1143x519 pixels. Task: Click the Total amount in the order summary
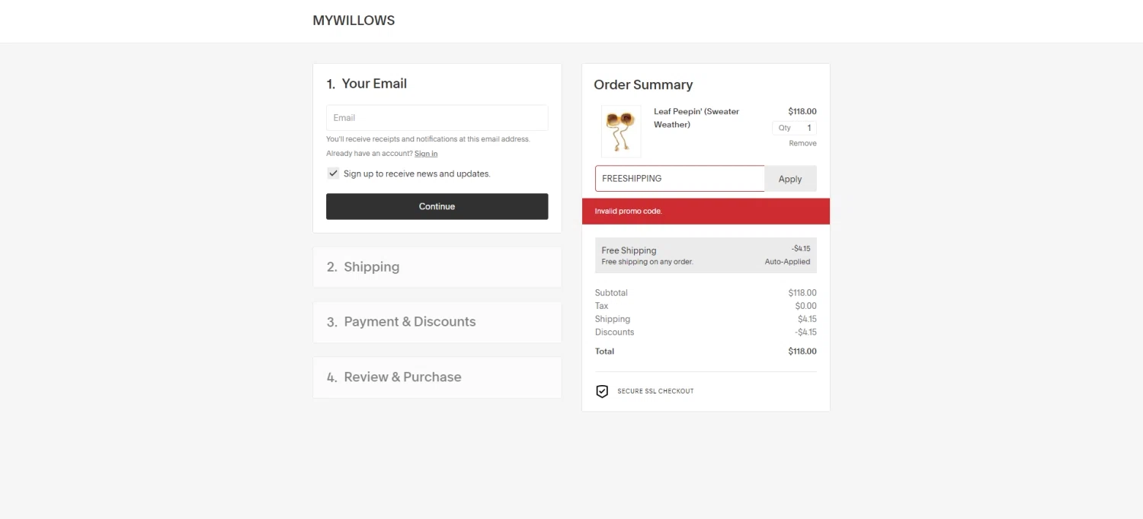[x=802, y=352]
